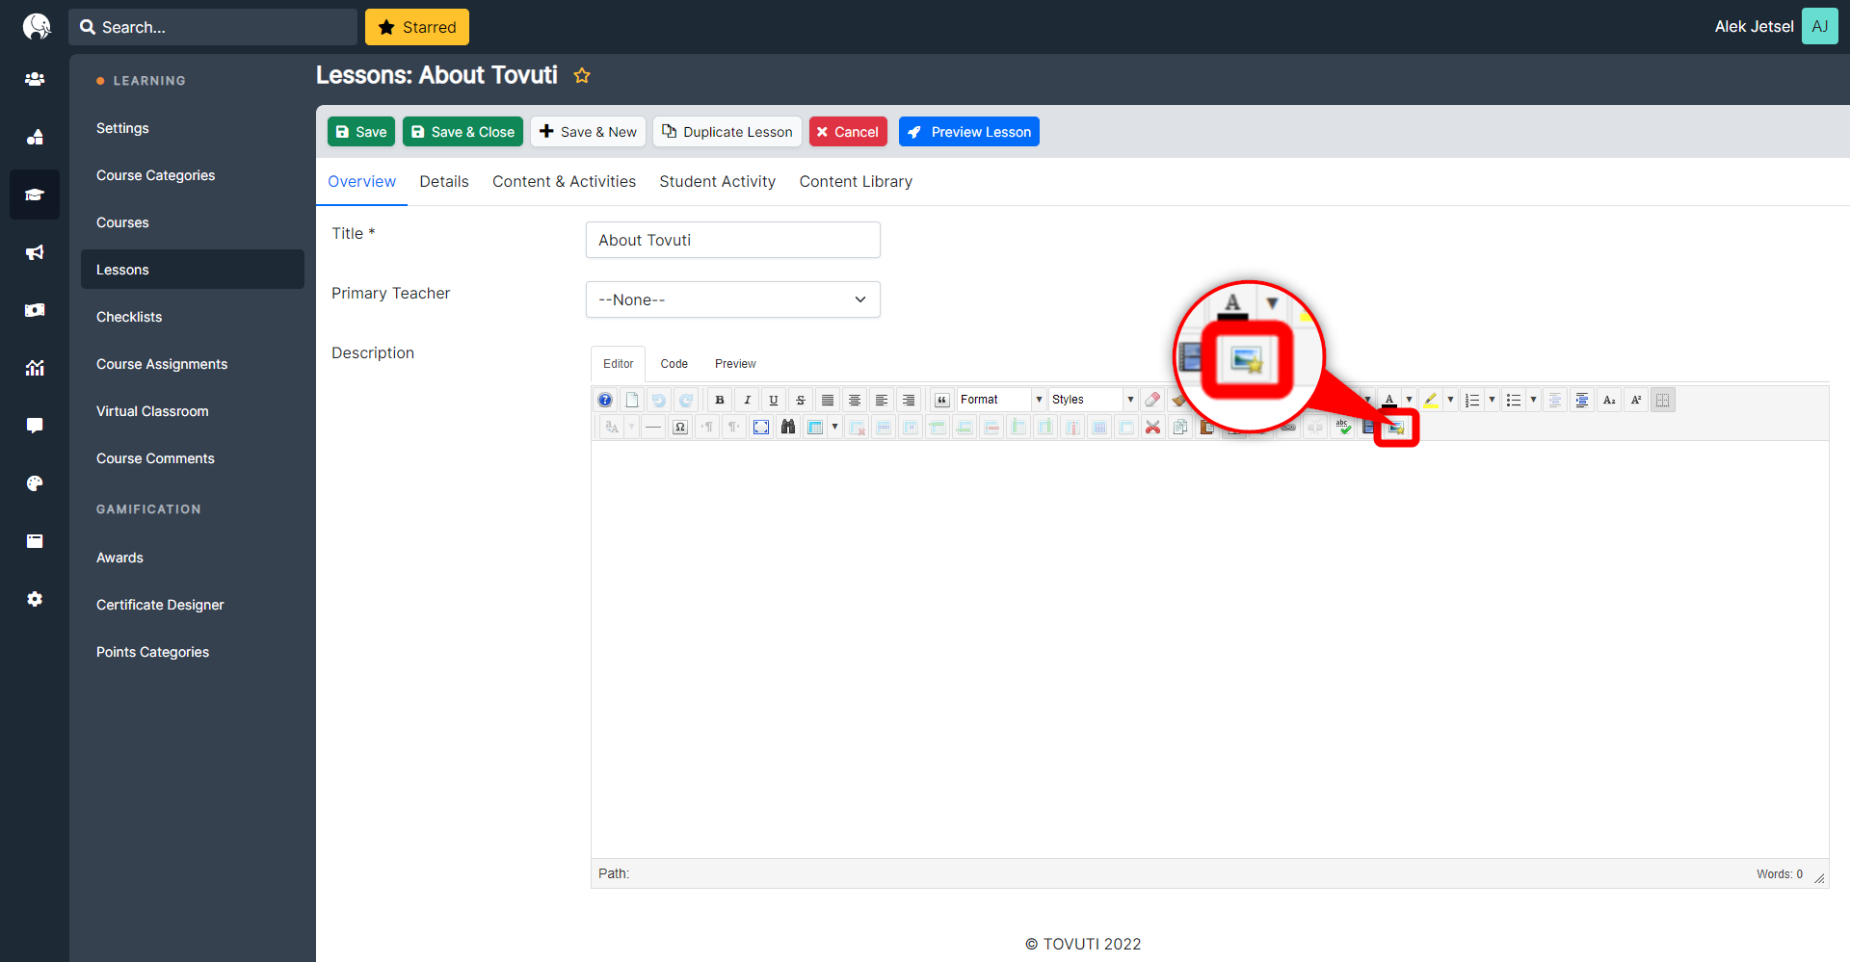Open the Format dropdown
The image size is (1850, 962).
tap(1001, 400)
